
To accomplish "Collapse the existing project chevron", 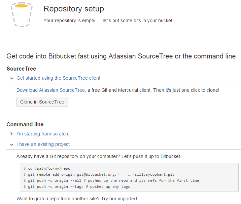I will [x=11, y=145].
